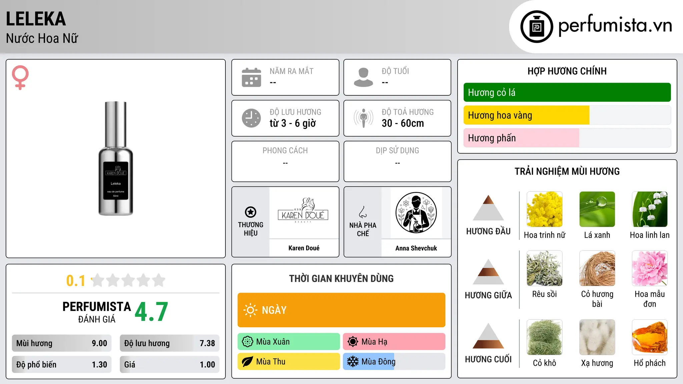Click the ĐỘ TUỔI label
The width and height of the screenshot is (683, 384).
395,71
